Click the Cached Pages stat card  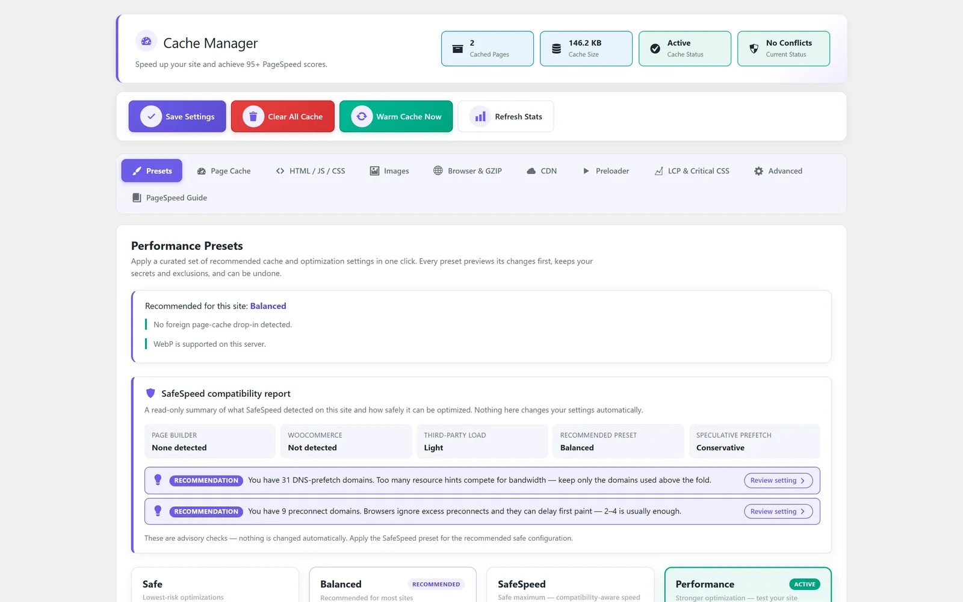(x=488, y=49)
